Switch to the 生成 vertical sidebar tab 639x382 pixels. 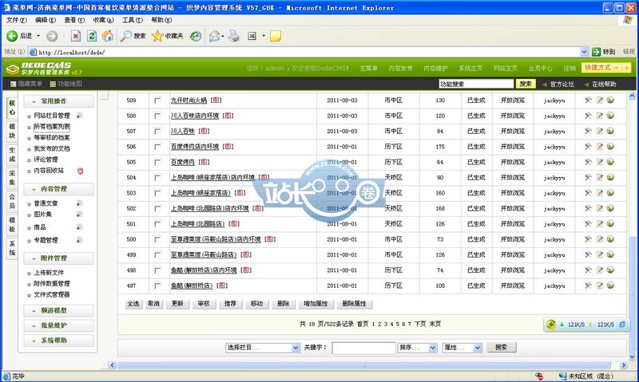(x=12, y=155)
